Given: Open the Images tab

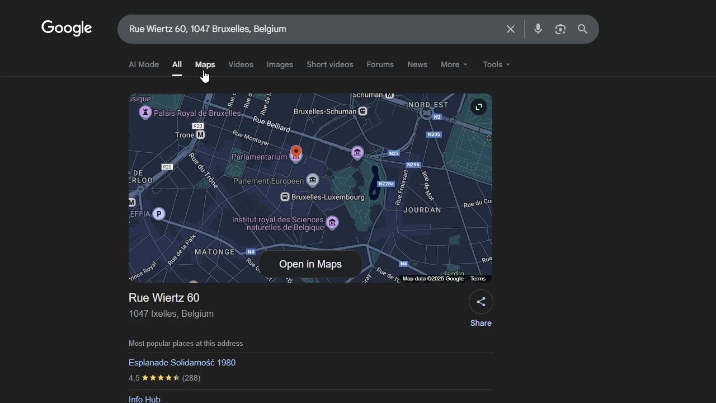Looking at the screenshot, I should [x=280, y=64].
